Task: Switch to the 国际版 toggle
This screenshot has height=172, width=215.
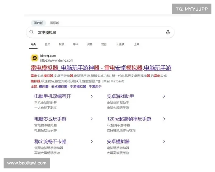Action: click(x=54, y=23)
